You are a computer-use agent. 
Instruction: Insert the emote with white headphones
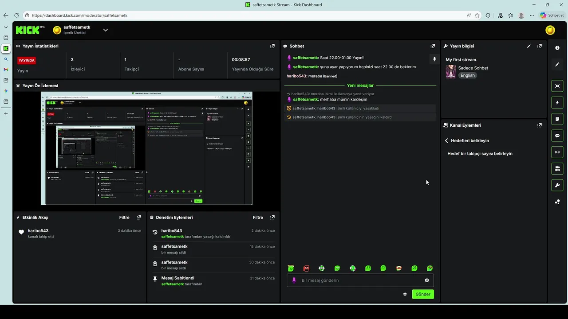322,268
